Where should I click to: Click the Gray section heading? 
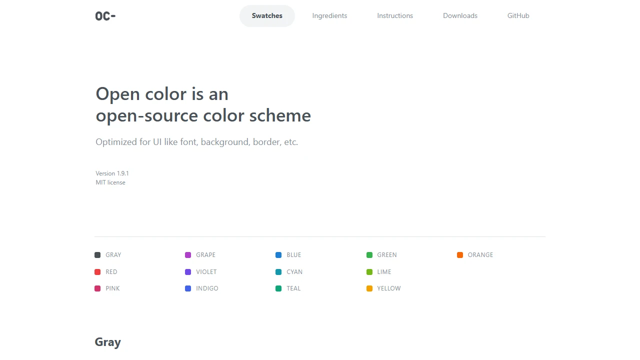click(x=107, y=342)
